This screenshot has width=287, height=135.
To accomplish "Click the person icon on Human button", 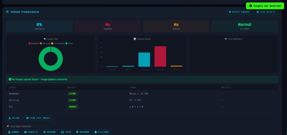I will pyautogui.click(x=9, y=132).
